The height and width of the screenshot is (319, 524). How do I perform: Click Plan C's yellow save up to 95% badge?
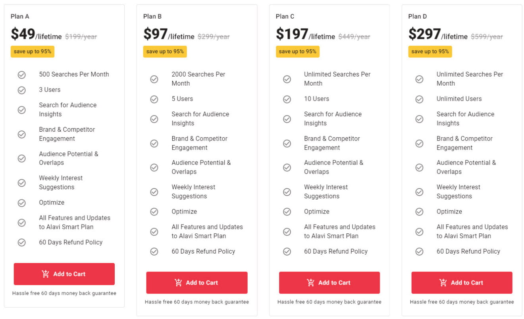297,52
